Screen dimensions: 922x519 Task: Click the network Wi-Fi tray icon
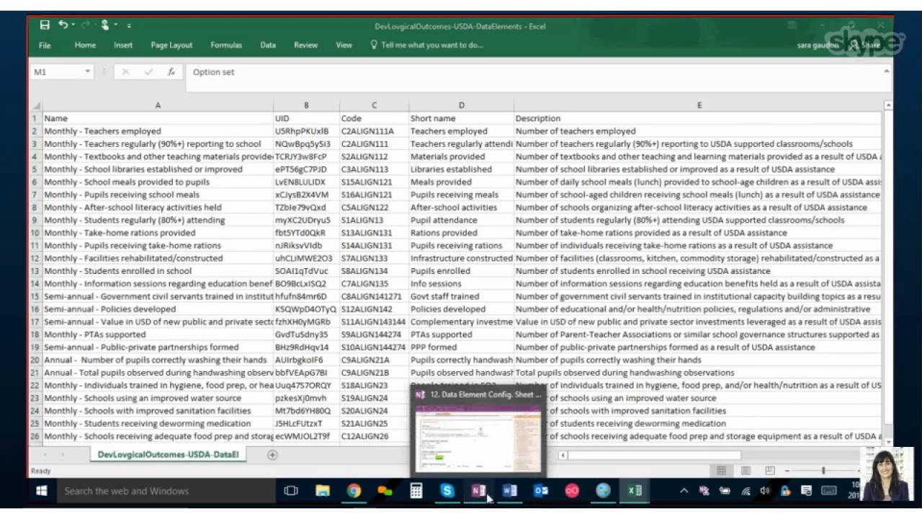click(x=746, y=491)
